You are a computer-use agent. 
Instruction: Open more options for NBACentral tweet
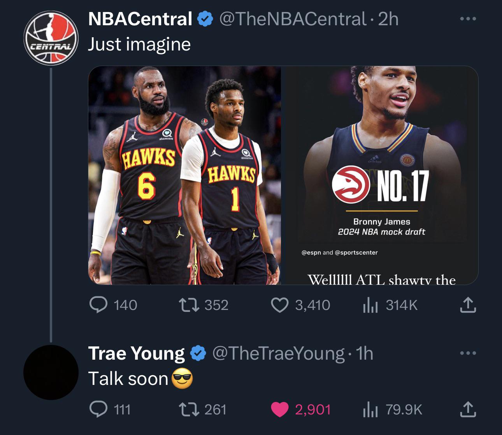[468, 19]
